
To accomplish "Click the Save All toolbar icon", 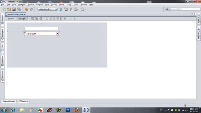I will click(19, 9).
